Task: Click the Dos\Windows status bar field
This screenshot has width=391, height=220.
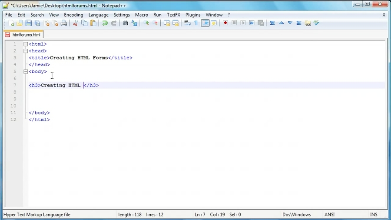Action: tap(296, 214)
